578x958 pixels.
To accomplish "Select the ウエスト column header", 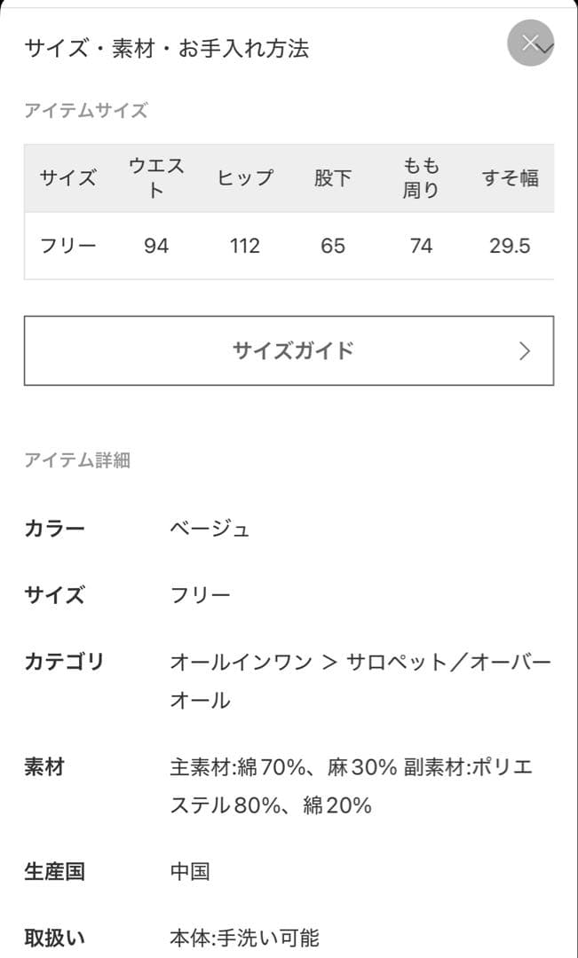I will [157, 177].
